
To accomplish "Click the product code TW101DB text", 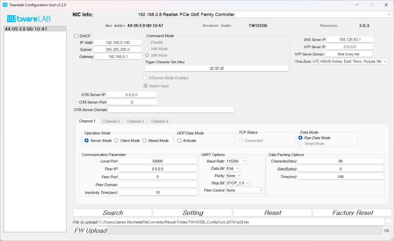I will click(258, 26).
